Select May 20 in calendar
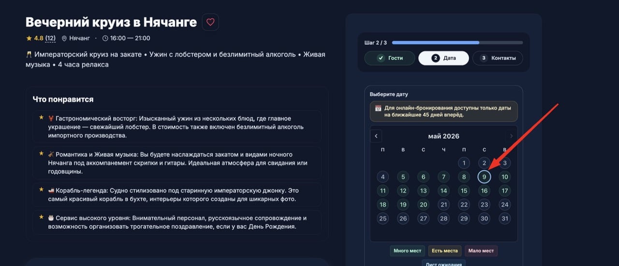The image size is (619, 266). coord(423,205)
